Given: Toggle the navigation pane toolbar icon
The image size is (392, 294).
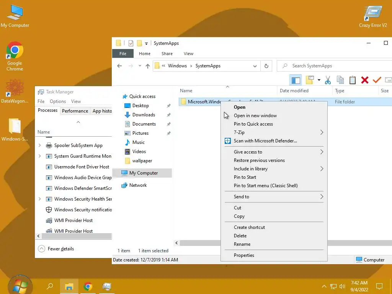Looking at the screenshot, I should tap(296, 80).
